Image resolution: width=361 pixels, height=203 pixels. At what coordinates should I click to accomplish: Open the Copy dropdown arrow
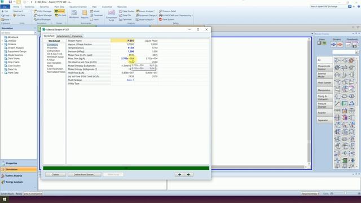[x=10, y=15]
